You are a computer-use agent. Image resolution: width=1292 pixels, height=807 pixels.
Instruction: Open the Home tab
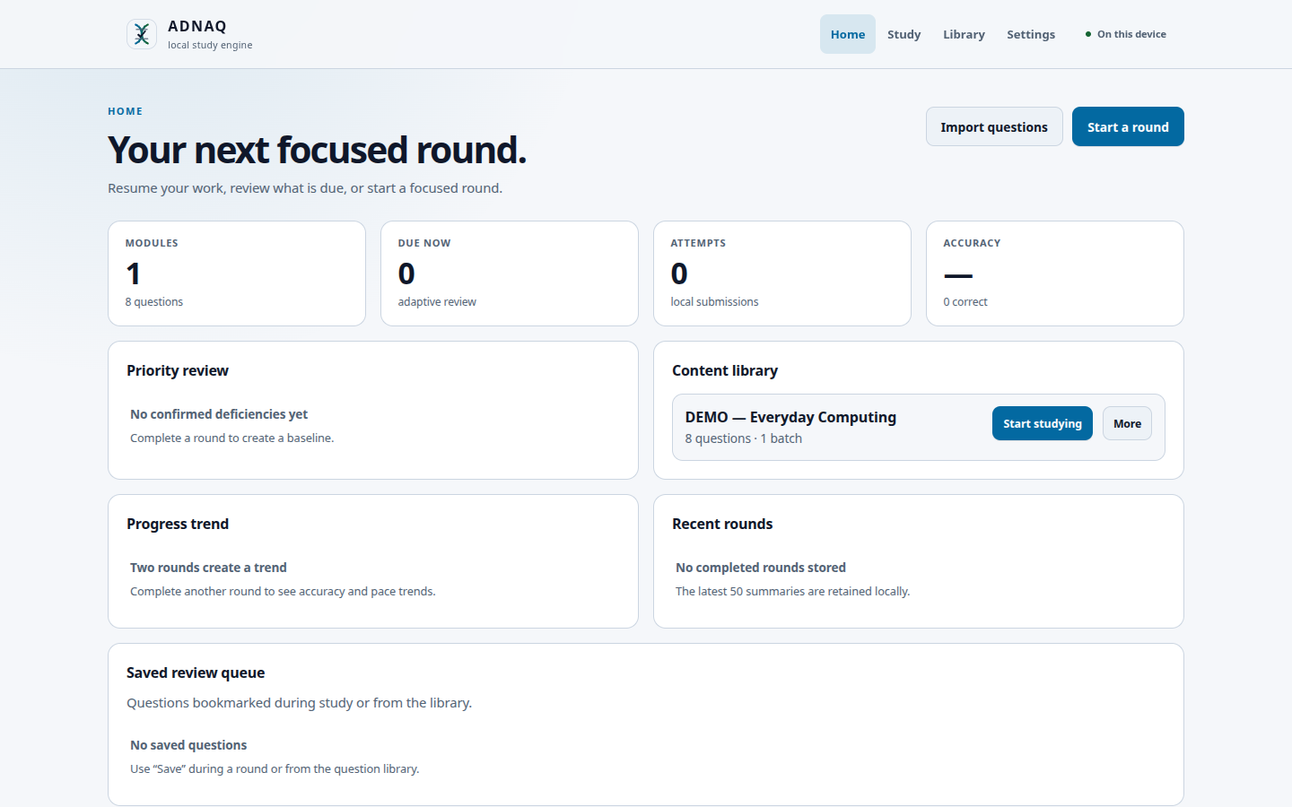pyautogui.click(x=848, y=34)
